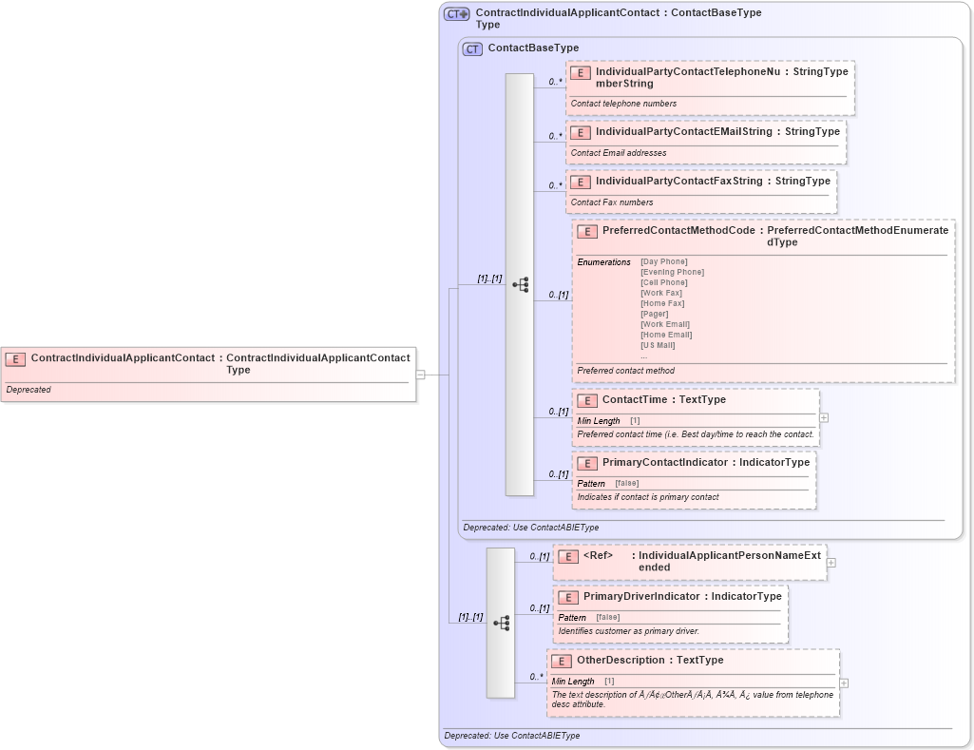This screenshot has width=974, height=750.
Task: Select the E icon on IndividualPartyContactEMailString
Action: pos(579,132)
